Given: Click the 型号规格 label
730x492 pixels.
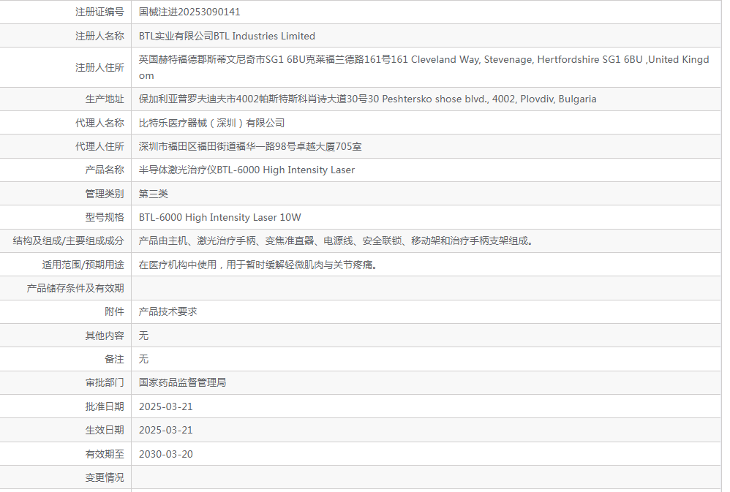Looking at the screenshot, I should [105, 217].
